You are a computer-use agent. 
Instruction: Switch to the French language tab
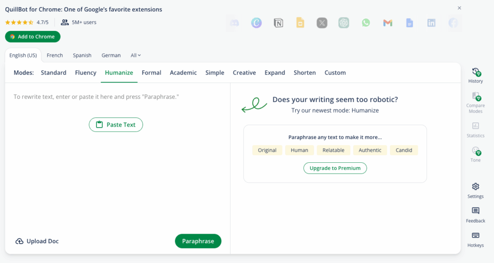[x=55, y=55]
